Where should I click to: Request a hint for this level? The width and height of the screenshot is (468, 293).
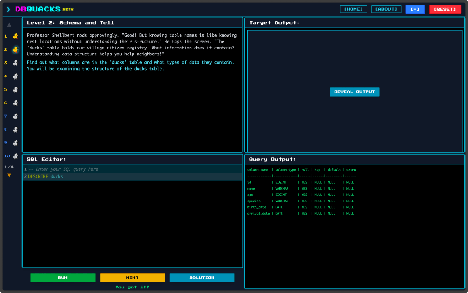coord(132,277)
